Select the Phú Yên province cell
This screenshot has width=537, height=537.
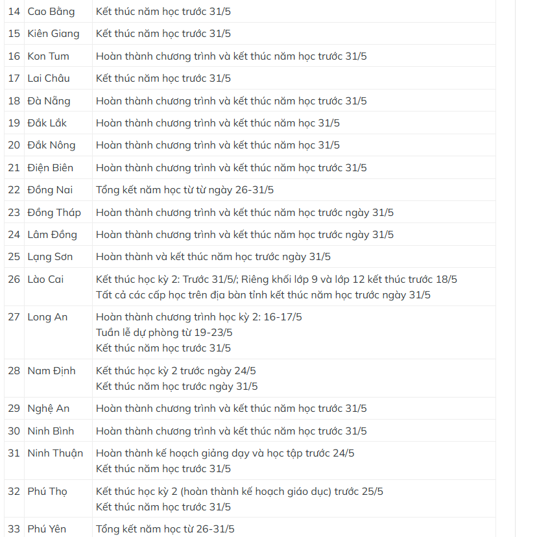47,529
